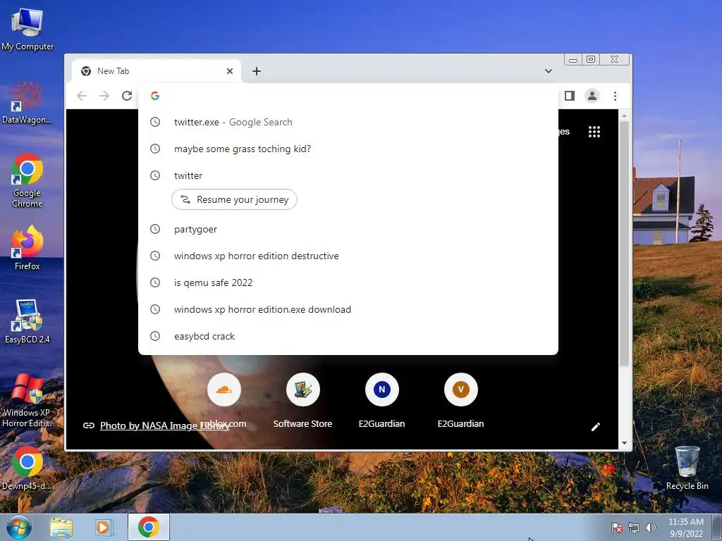
Task: Open a new tab with plus button
Action: 257,71
